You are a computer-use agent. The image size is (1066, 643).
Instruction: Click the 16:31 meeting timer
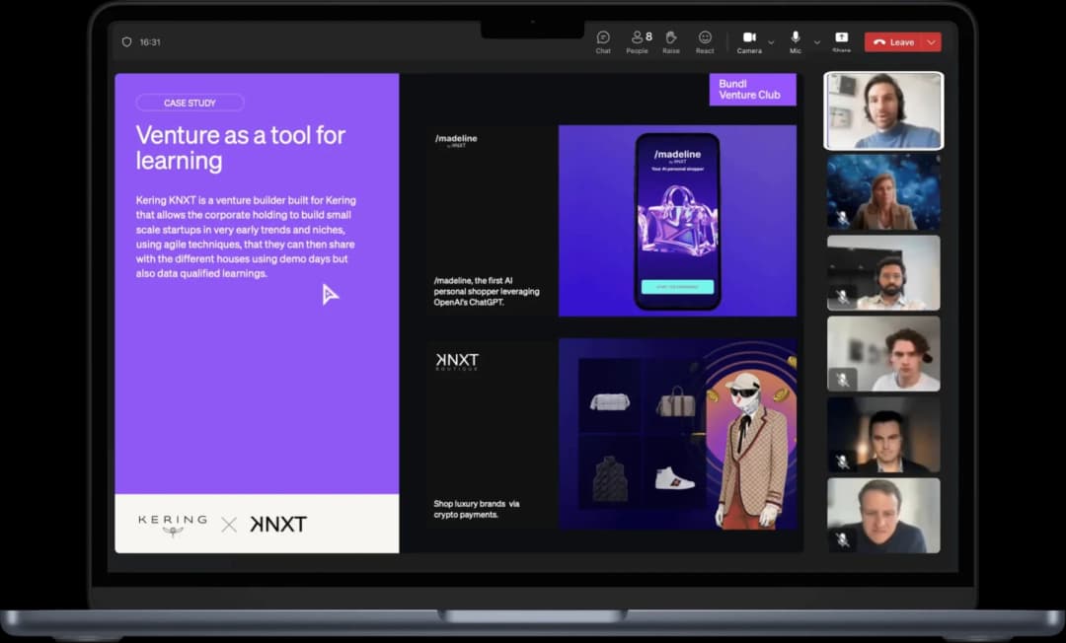[x=150, y=42]
